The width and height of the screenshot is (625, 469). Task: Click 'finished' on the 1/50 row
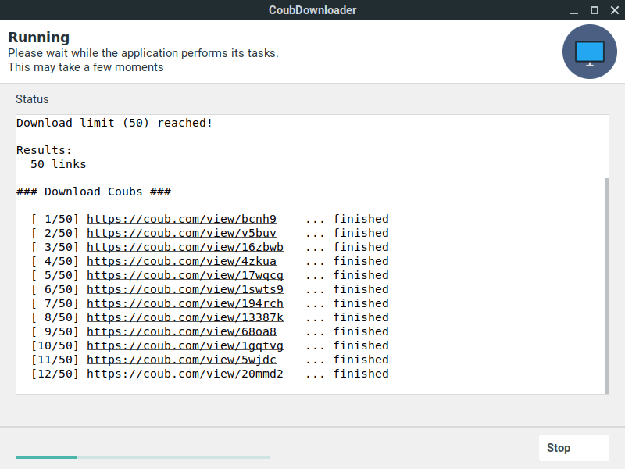coord(361,219)
